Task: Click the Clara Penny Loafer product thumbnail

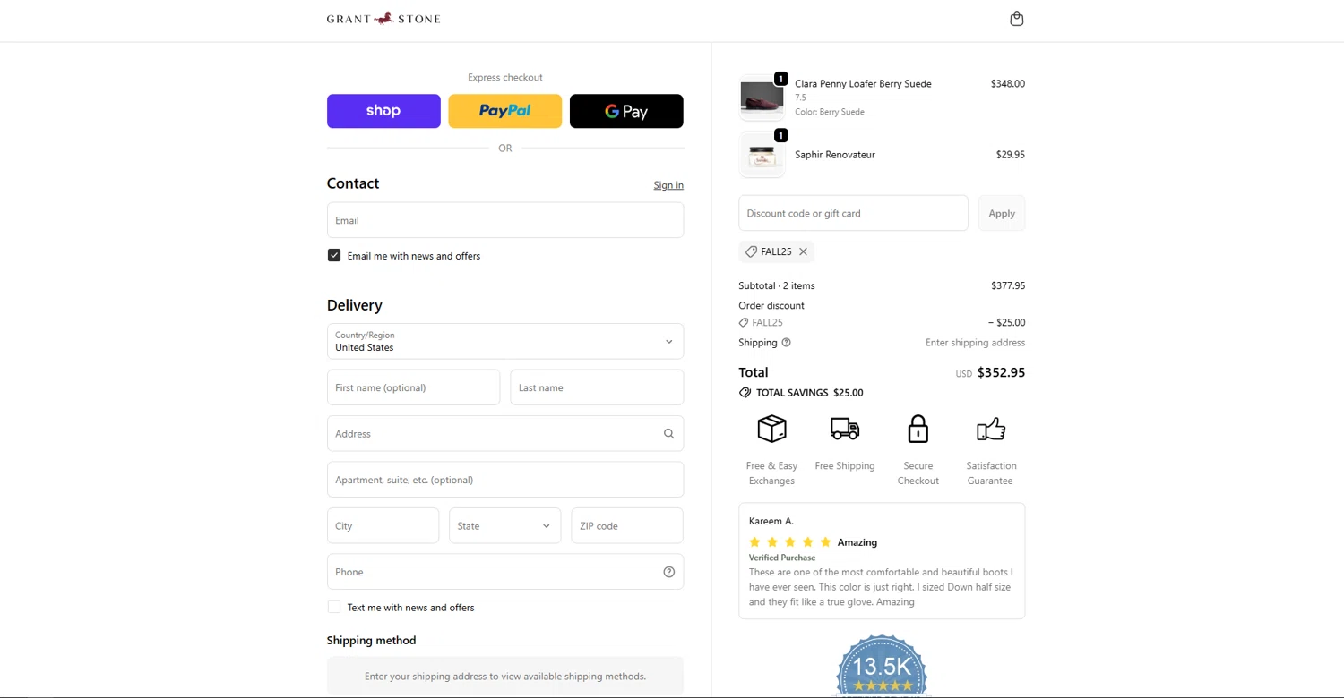Action: (x=762, y=98)
